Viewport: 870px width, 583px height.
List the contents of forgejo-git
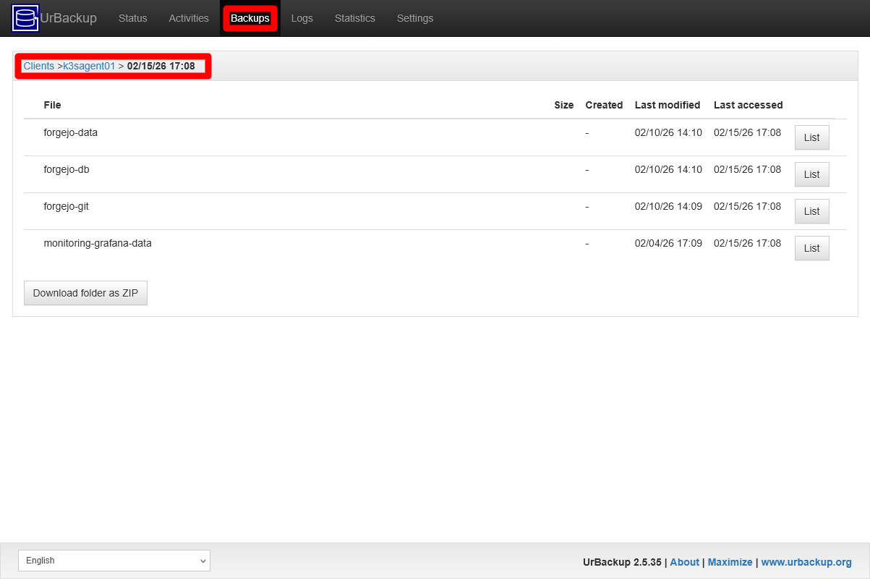[811, 211]
